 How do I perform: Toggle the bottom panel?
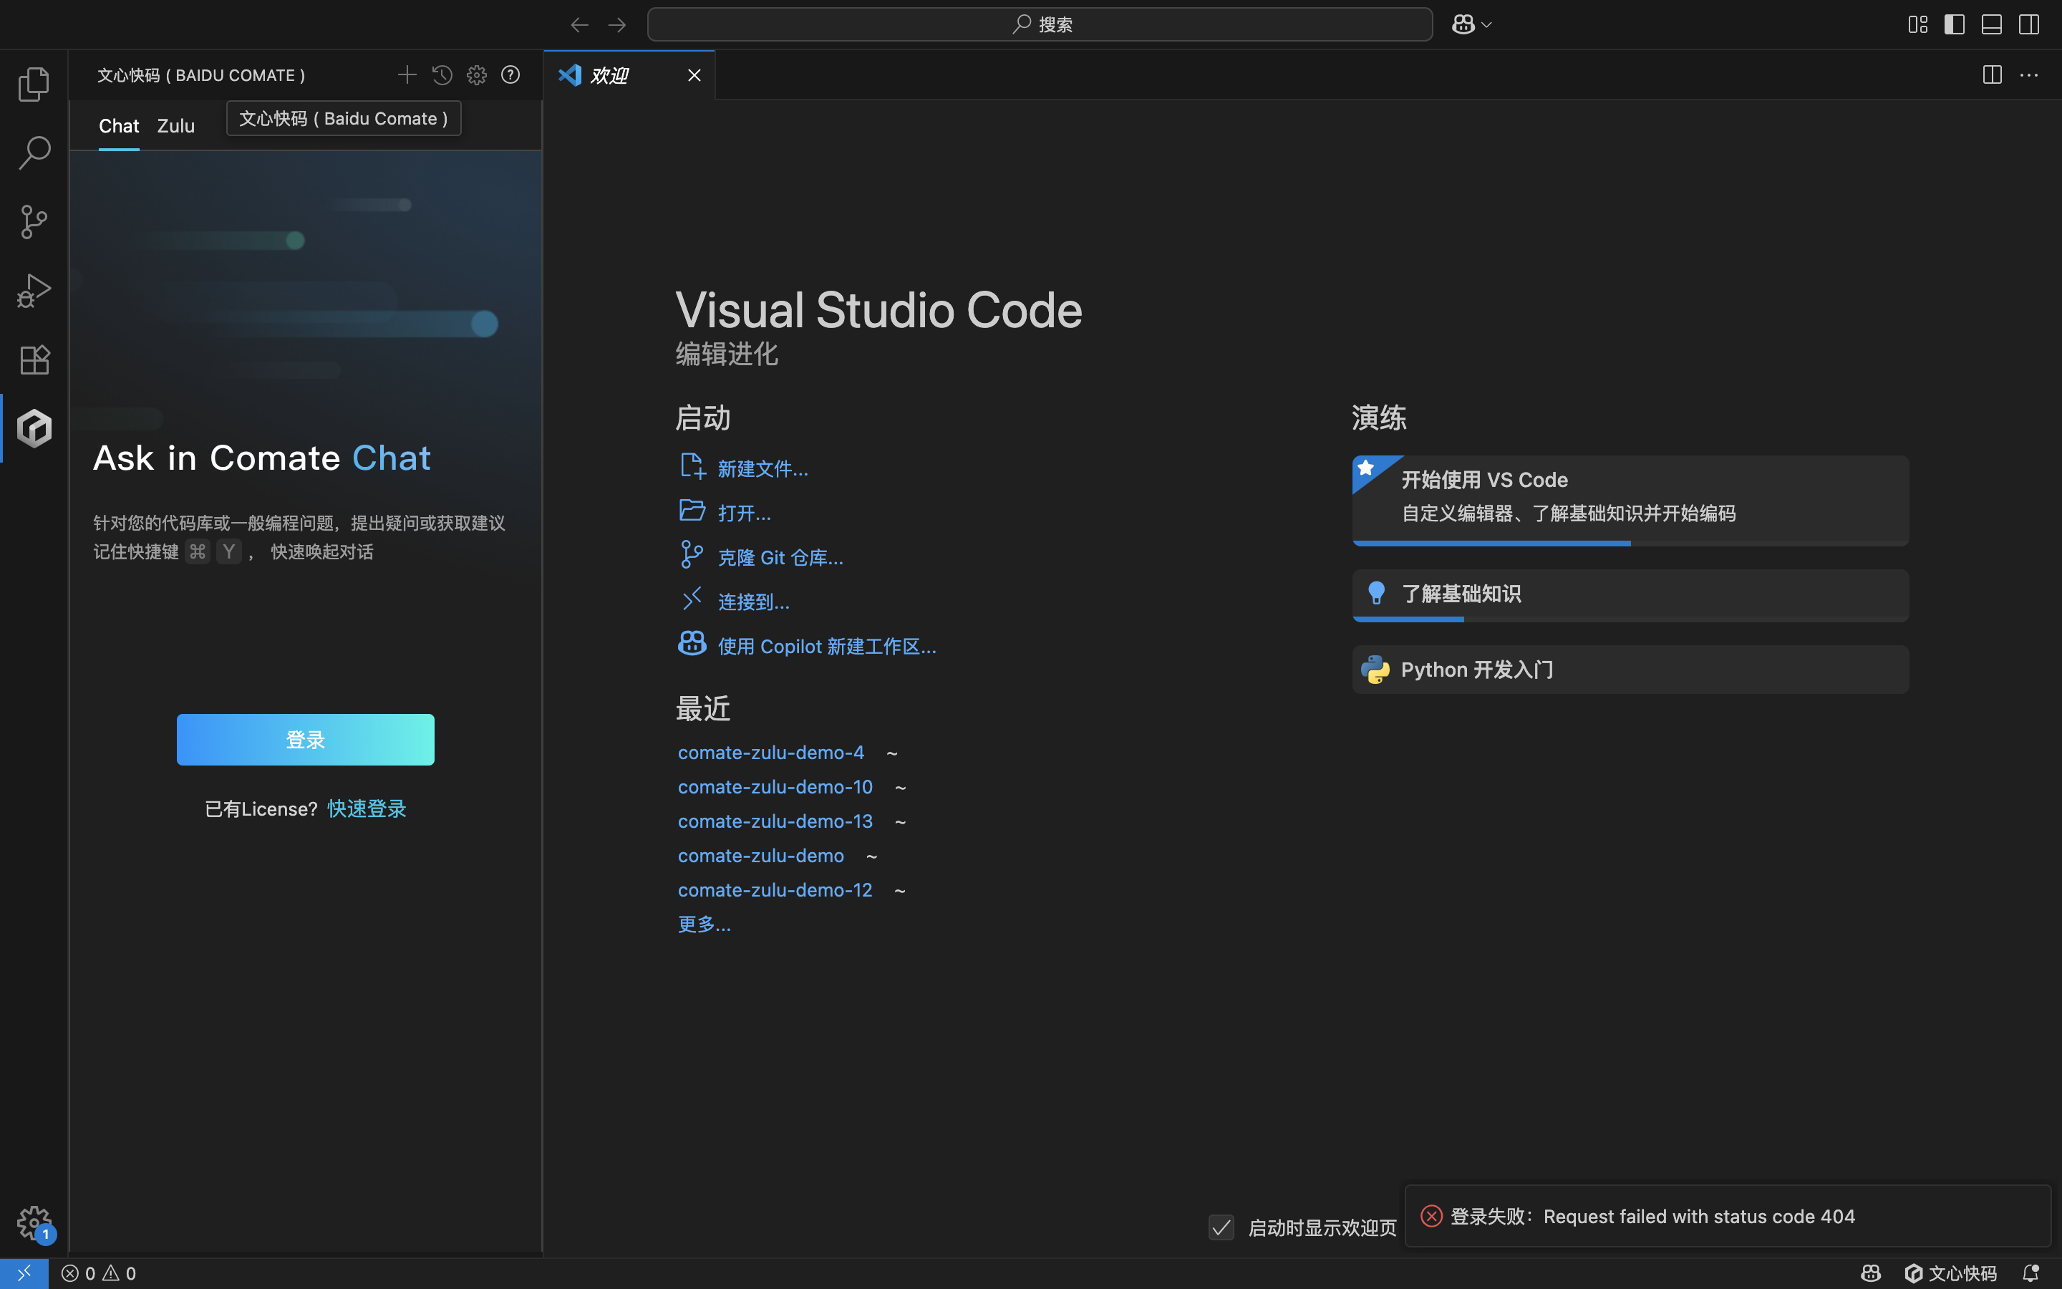point(1991,25)
